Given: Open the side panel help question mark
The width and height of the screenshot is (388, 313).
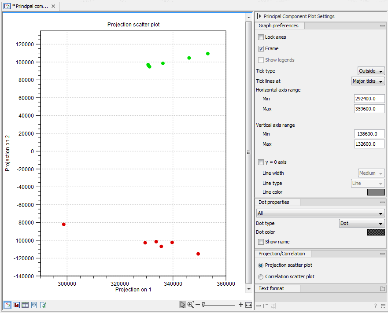Looking at the screenshot, I should coord(375,306).
